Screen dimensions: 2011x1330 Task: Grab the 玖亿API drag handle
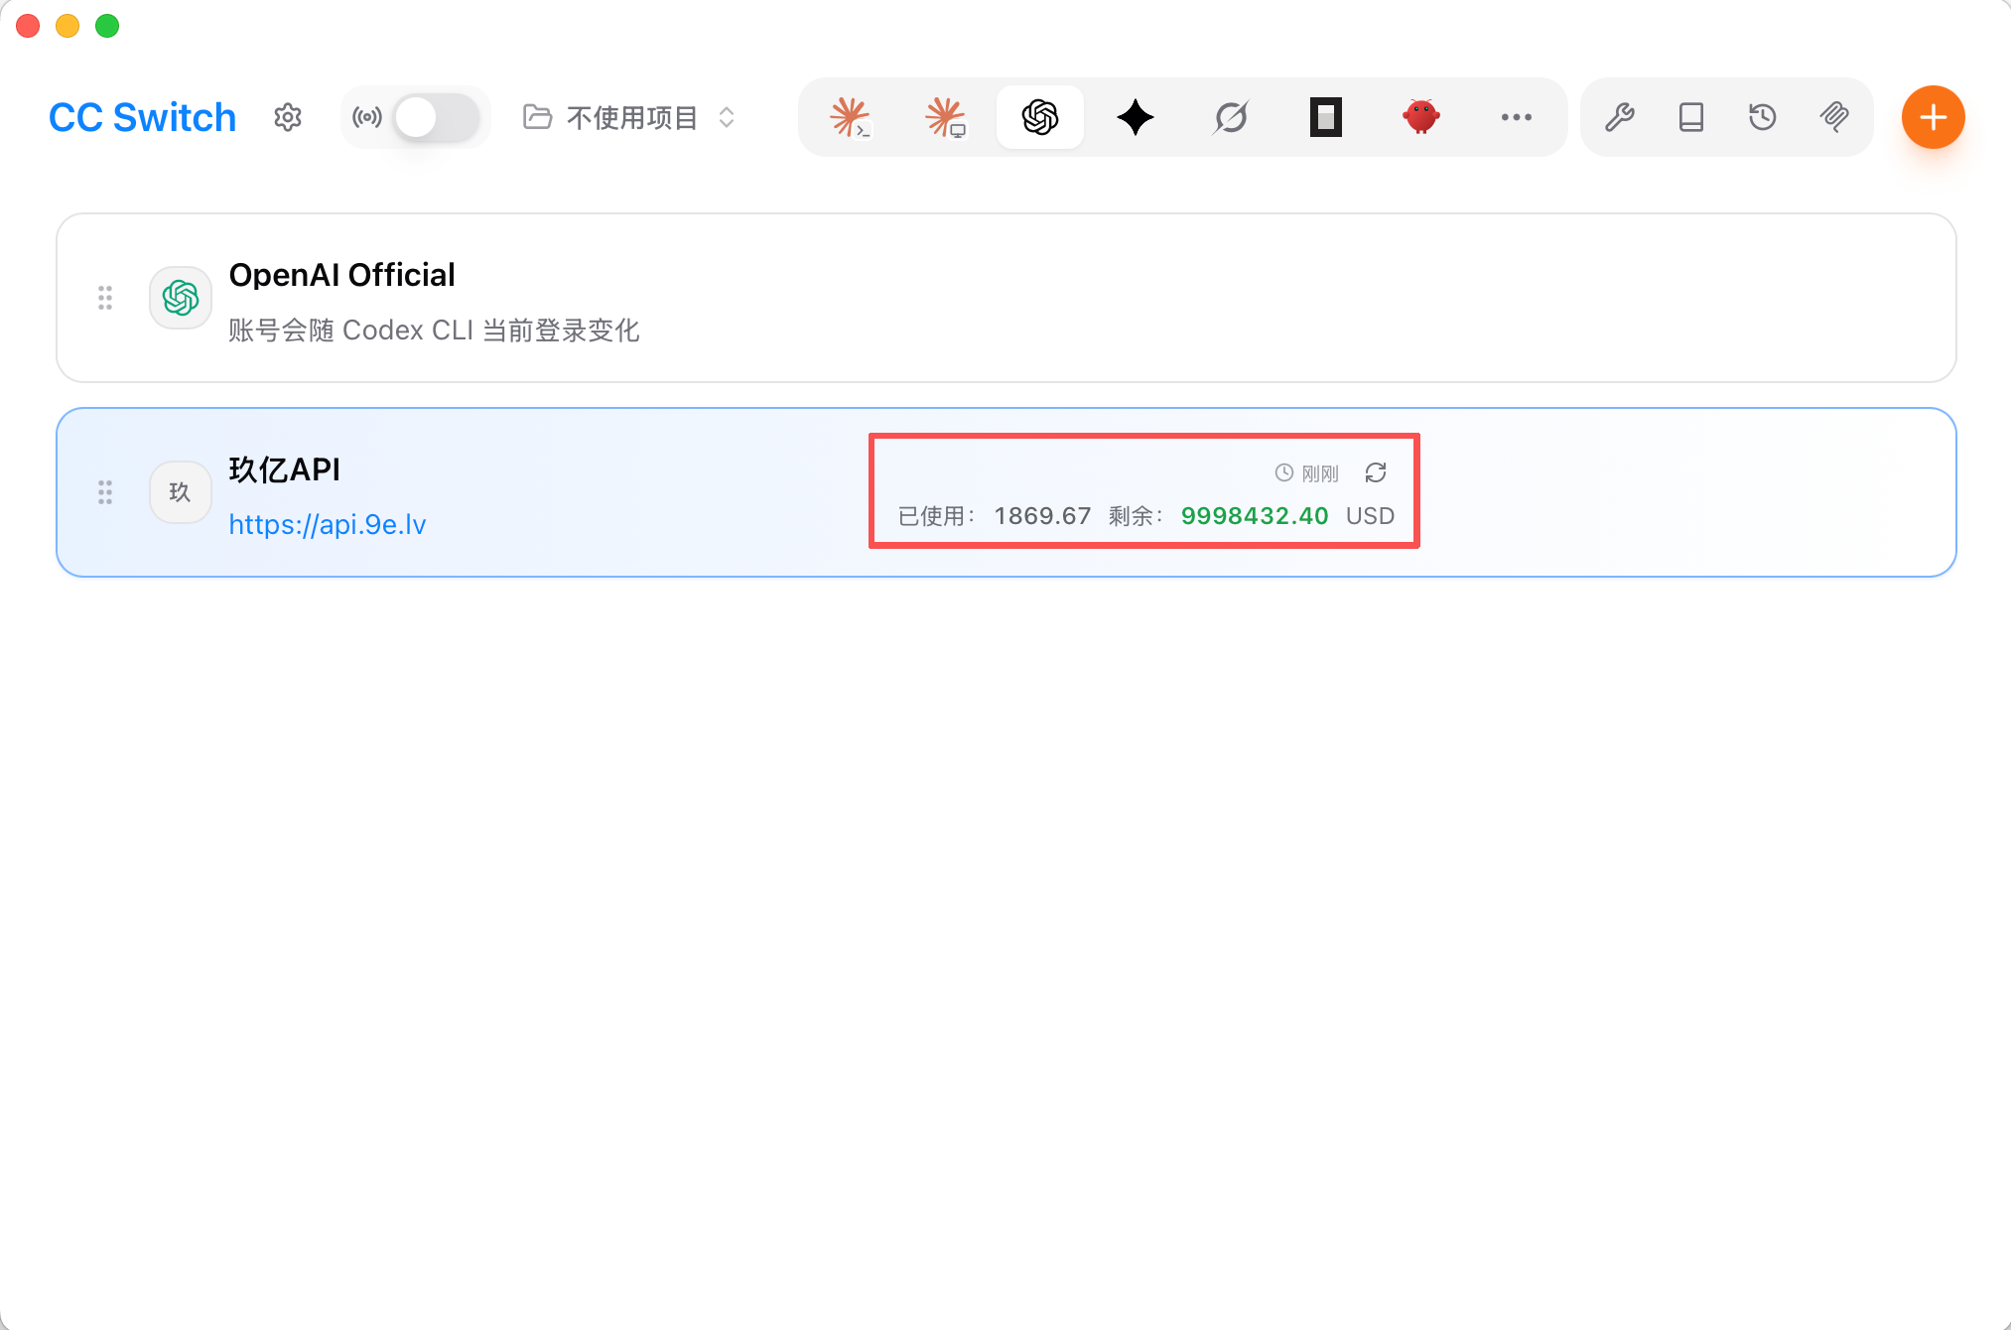click(x=105, y=492)
